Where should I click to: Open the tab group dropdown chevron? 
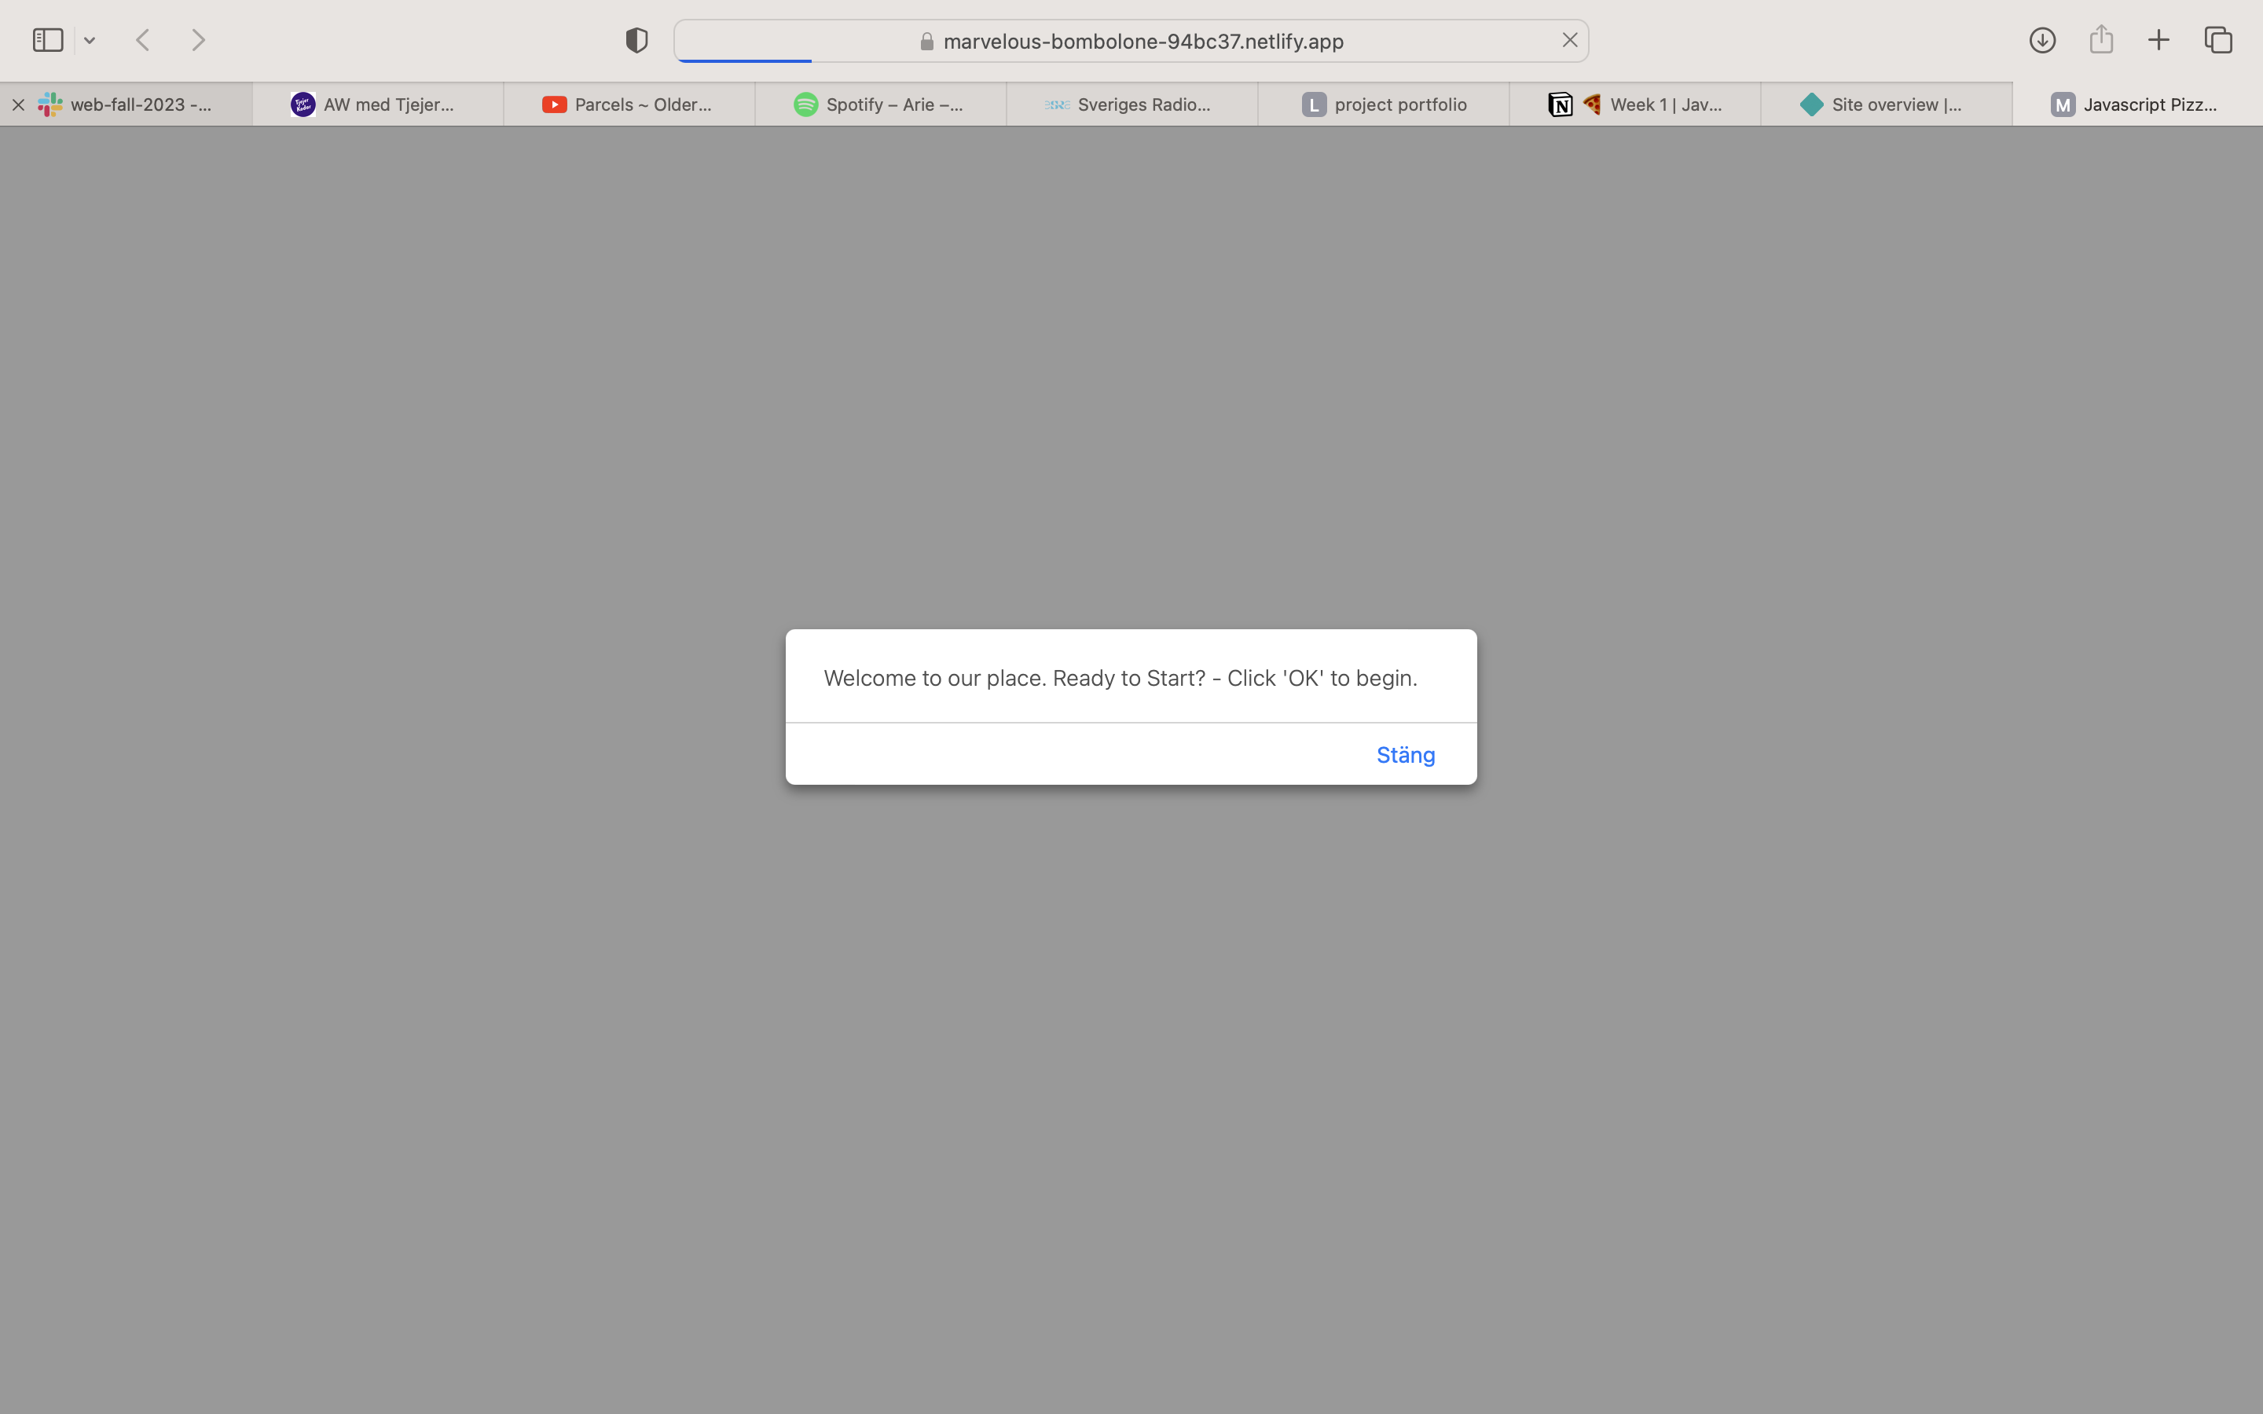pyautogui.click(x=90, y=40)
